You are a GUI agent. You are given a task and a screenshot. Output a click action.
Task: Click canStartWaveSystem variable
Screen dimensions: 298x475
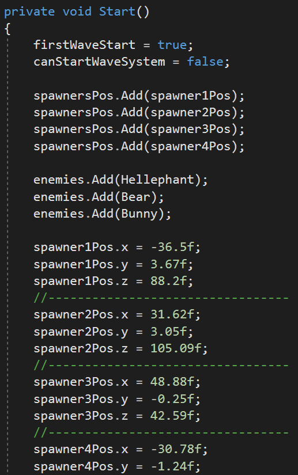100,62
